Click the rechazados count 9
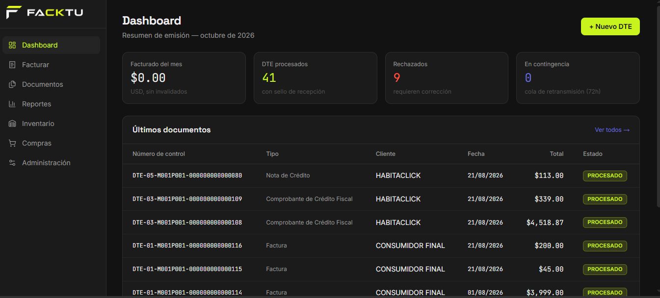Screen dimensions: 660x298 [x=397, y=77]
